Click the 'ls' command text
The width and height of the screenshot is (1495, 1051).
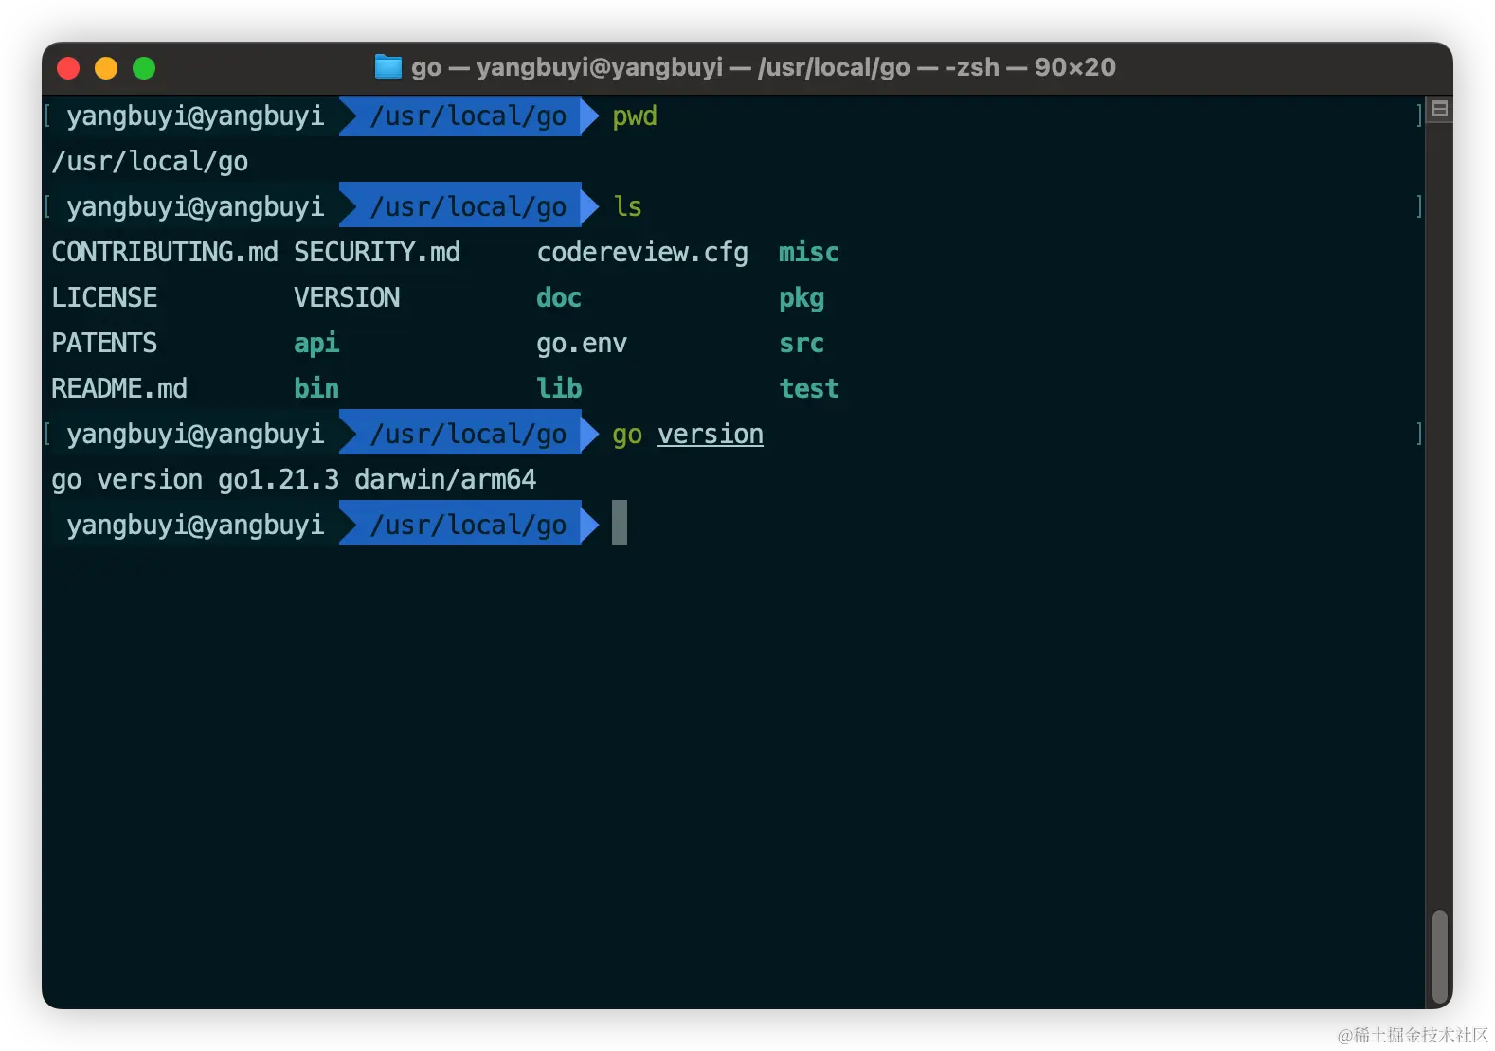[627, 207]
